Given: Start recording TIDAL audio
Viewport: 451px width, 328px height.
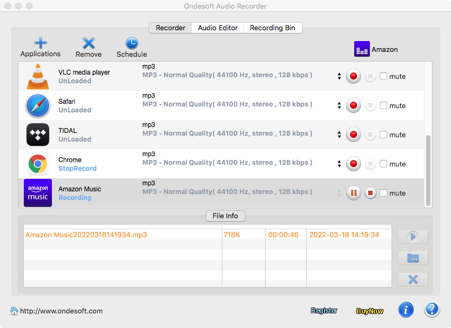Looking at the screenshot, I should pyautogui.click(x=354, y=135).
